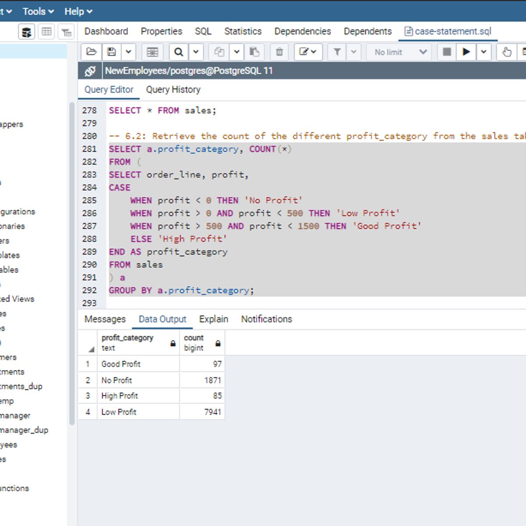
Task: Click the Save file icon
Action: (x=112, y=52)
